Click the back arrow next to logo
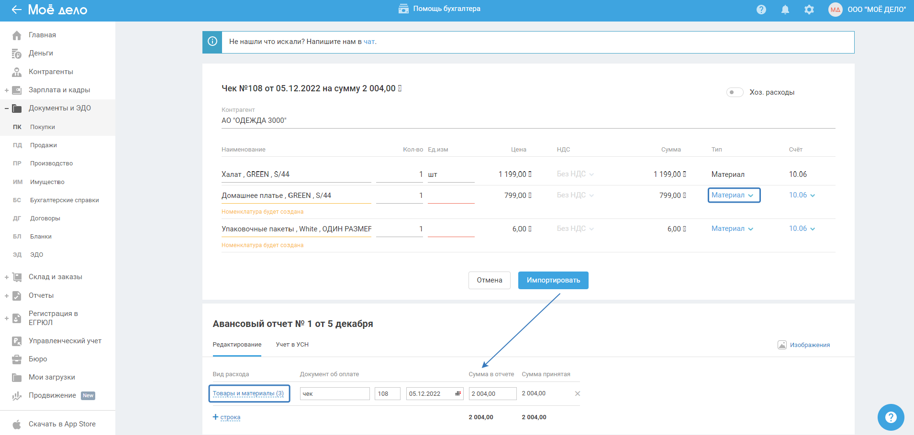The height and width of the screenshot is (435, 914). (16, 10)
